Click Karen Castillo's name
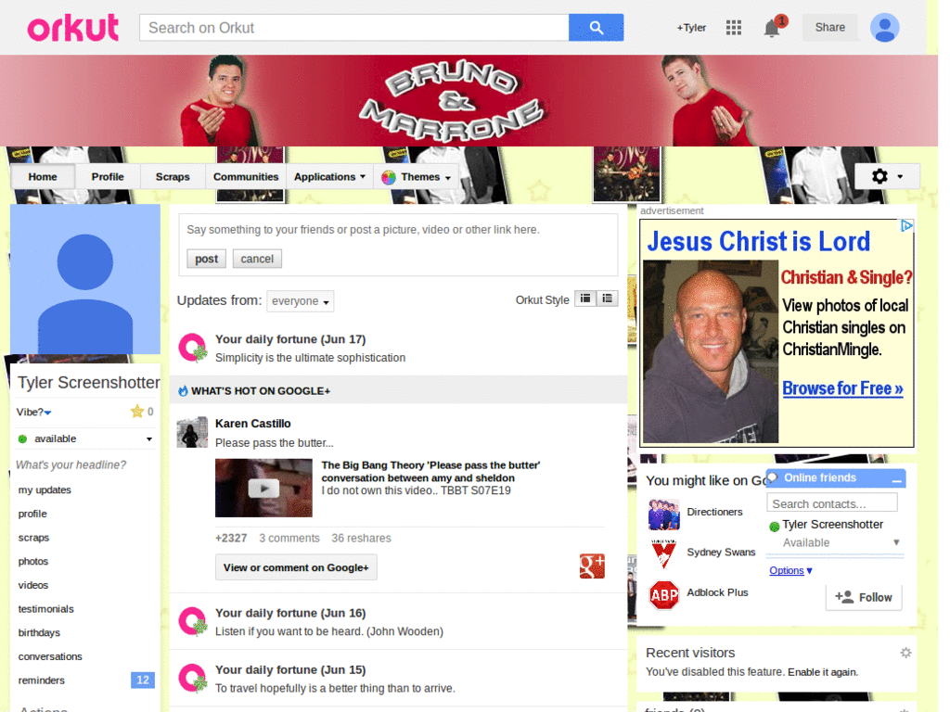 click(252, 424)
